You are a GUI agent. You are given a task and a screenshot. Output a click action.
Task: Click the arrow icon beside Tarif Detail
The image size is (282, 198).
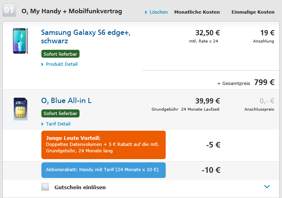[x=42, y=124]
